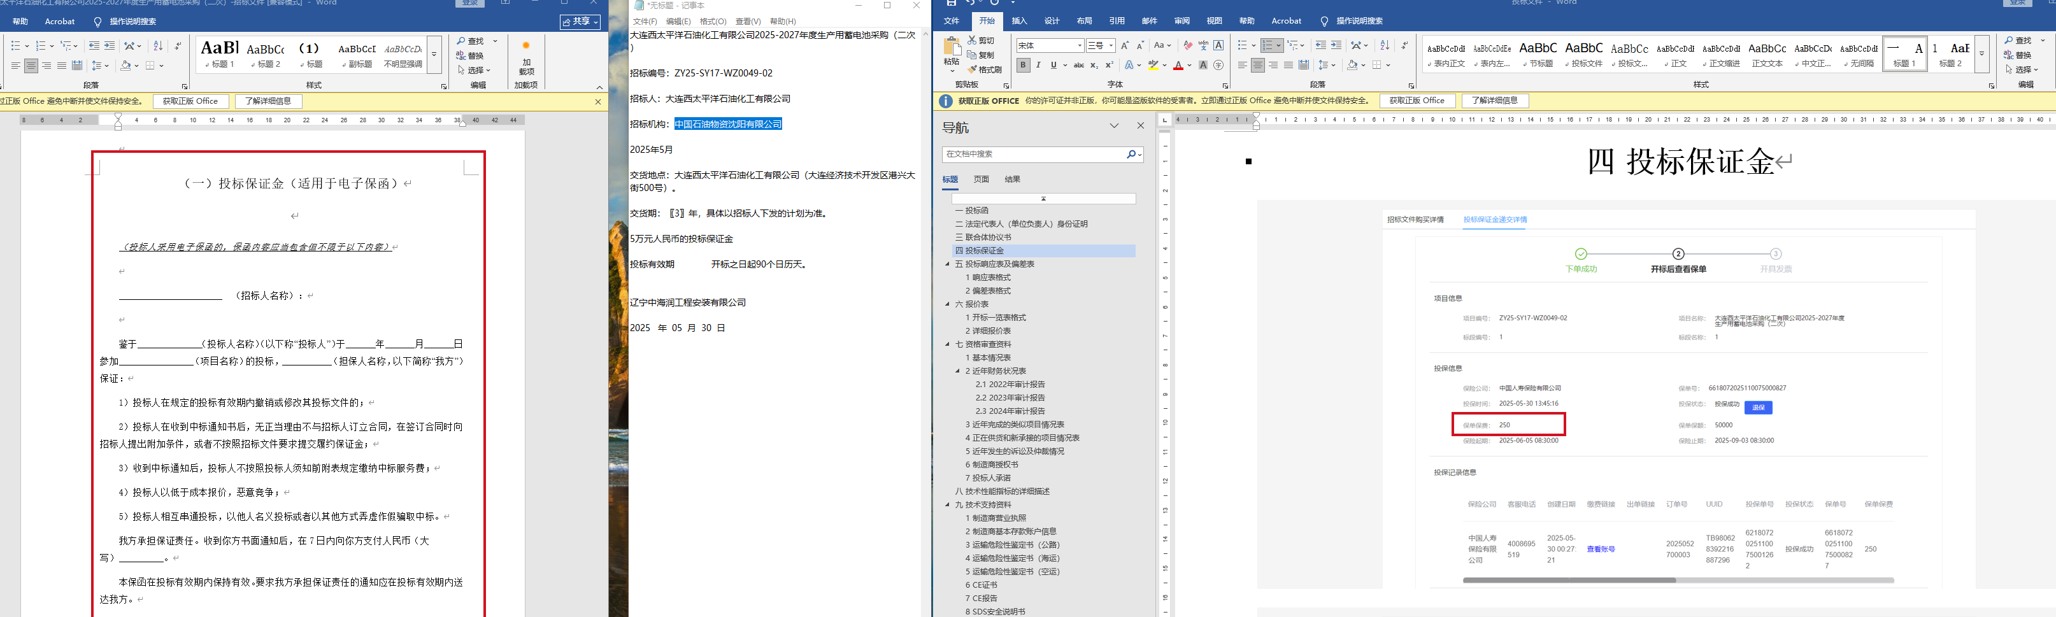This screenshot has height=617, width=2056.
Task: Click the blue 退保 button in document
Action: click(1759, 407)
